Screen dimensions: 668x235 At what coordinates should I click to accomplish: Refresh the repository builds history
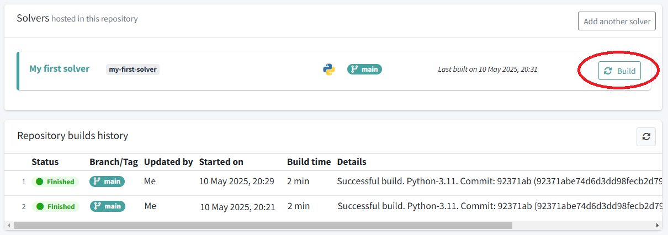pyautogui.click(x=646, y=136)
